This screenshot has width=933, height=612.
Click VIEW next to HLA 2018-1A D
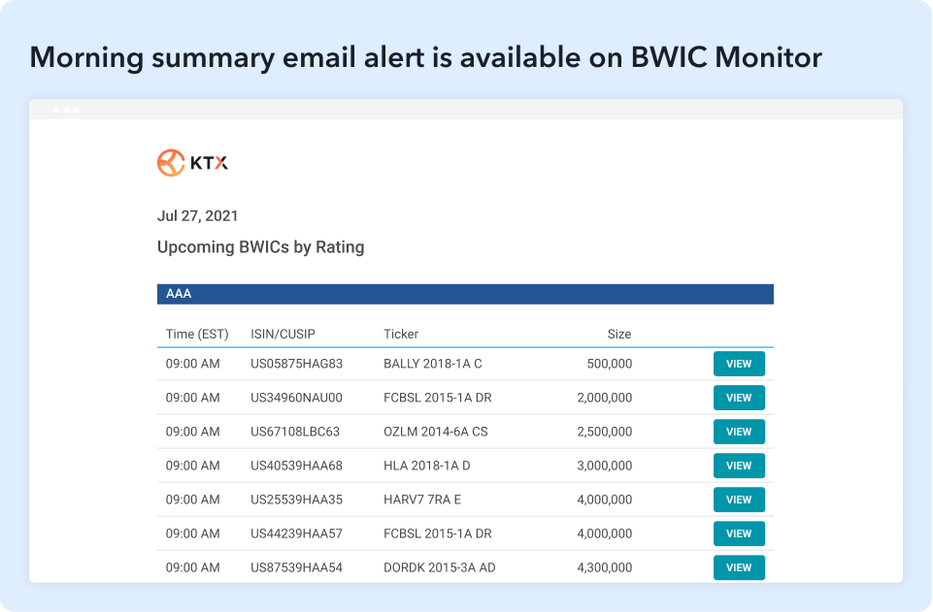[x=739, y=466]
